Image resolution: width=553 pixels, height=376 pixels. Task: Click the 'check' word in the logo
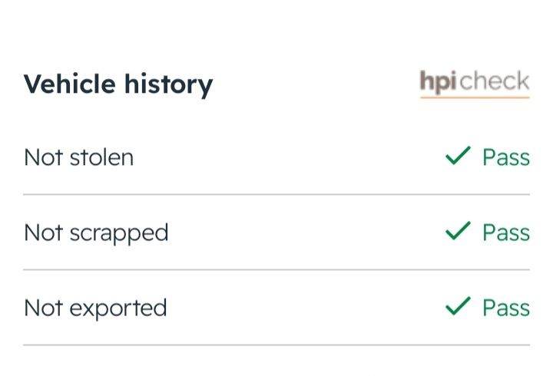click(x=494, y=81)
